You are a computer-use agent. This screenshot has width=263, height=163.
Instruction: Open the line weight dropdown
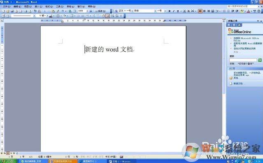click(x=47, y=16)
